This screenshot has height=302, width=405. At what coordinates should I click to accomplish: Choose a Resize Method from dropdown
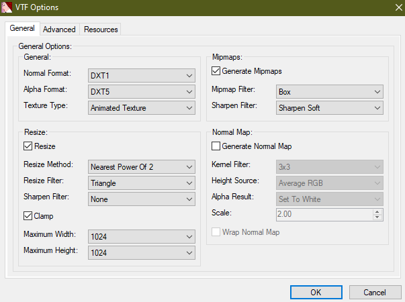click(x=142, y=166)
